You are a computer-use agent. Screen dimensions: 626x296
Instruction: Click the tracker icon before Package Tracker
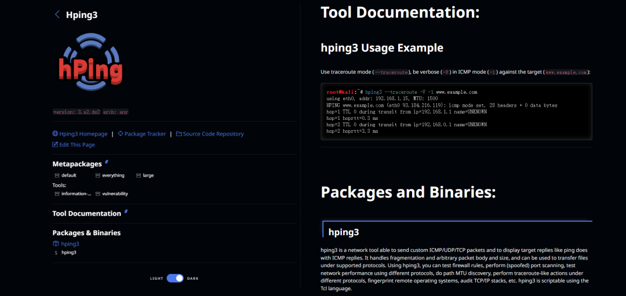click(121, 134)
